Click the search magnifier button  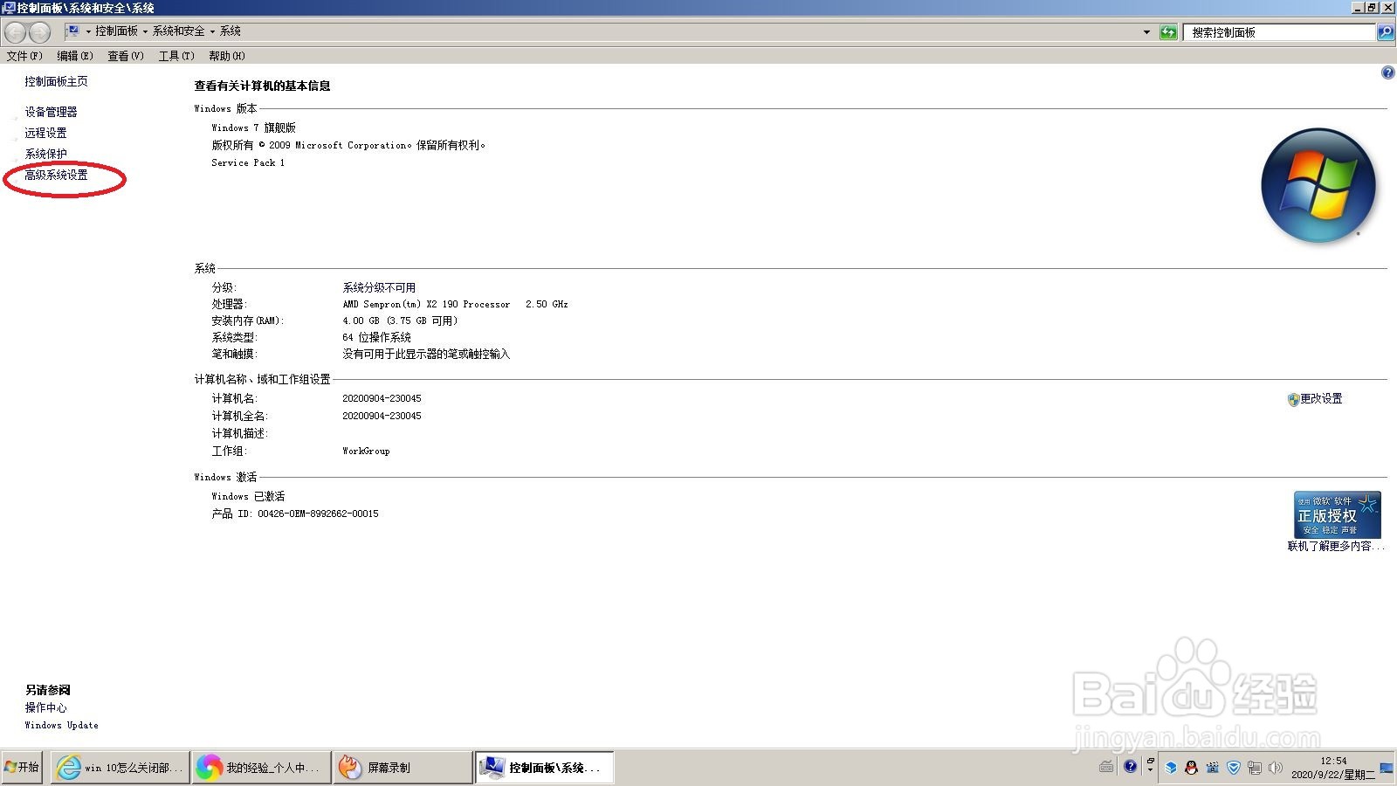1386,32
